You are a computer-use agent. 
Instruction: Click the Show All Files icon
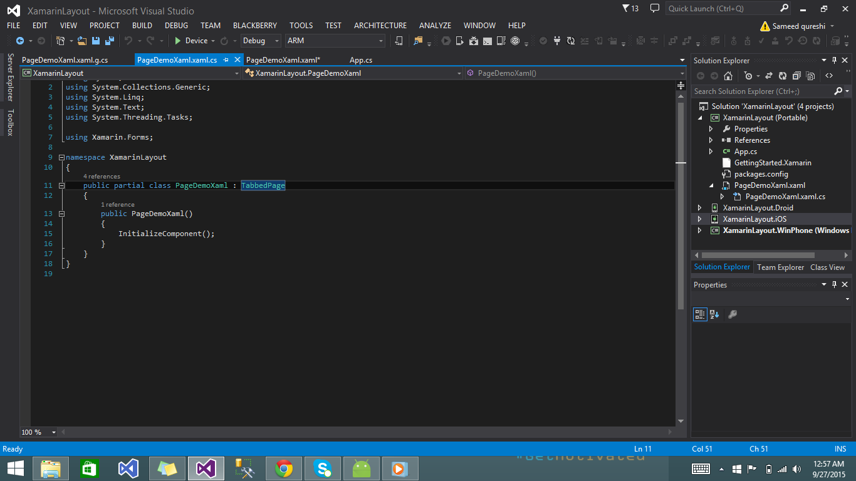[810, 76]
